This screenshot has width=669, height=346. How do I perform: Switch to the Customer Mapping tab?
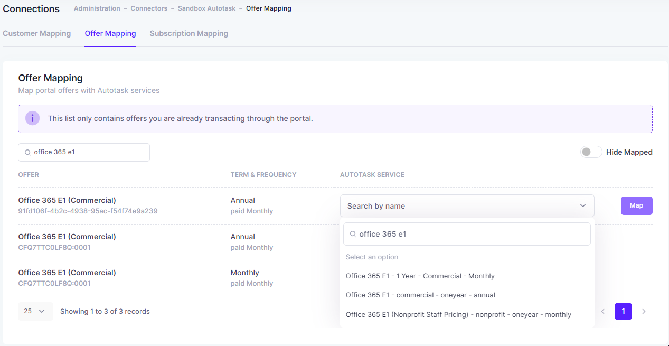point(36,33)
